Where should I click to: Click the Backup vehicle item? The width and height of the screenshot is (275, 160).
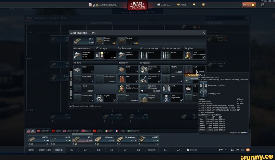click(106, 41)
